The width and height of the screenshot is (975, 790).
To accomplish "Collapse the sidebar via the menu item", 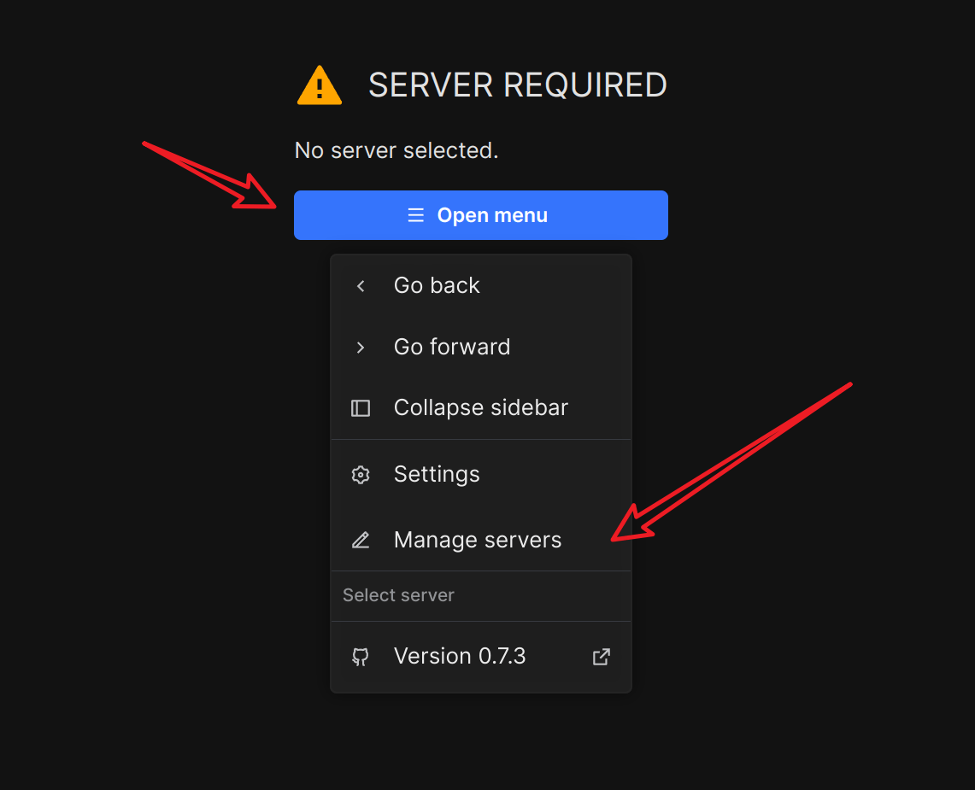I will pyautogui.click(x=480, y=407).
